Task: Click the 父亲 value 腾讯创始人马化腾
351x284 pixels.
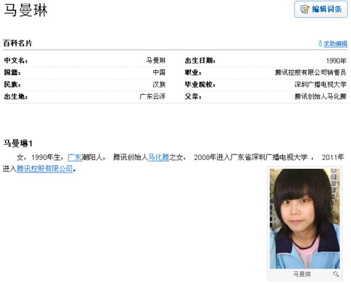Action: pyautogui.click(x=320, y=96)
